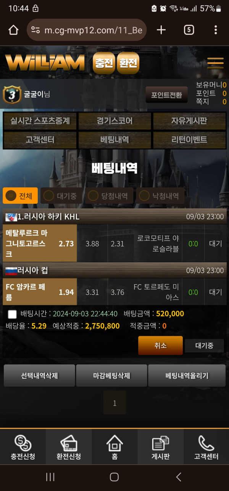
Task: Go to 홈 via the house icon
Action: (114, 443)
